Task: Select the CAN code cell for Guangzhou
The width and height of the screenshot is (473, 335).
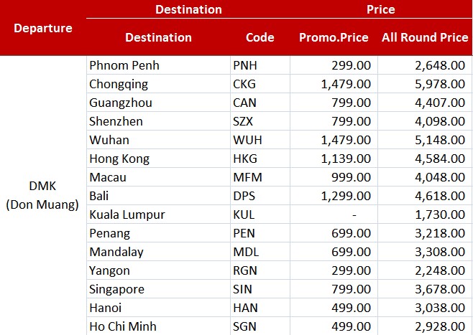Action: pos(260,103)
